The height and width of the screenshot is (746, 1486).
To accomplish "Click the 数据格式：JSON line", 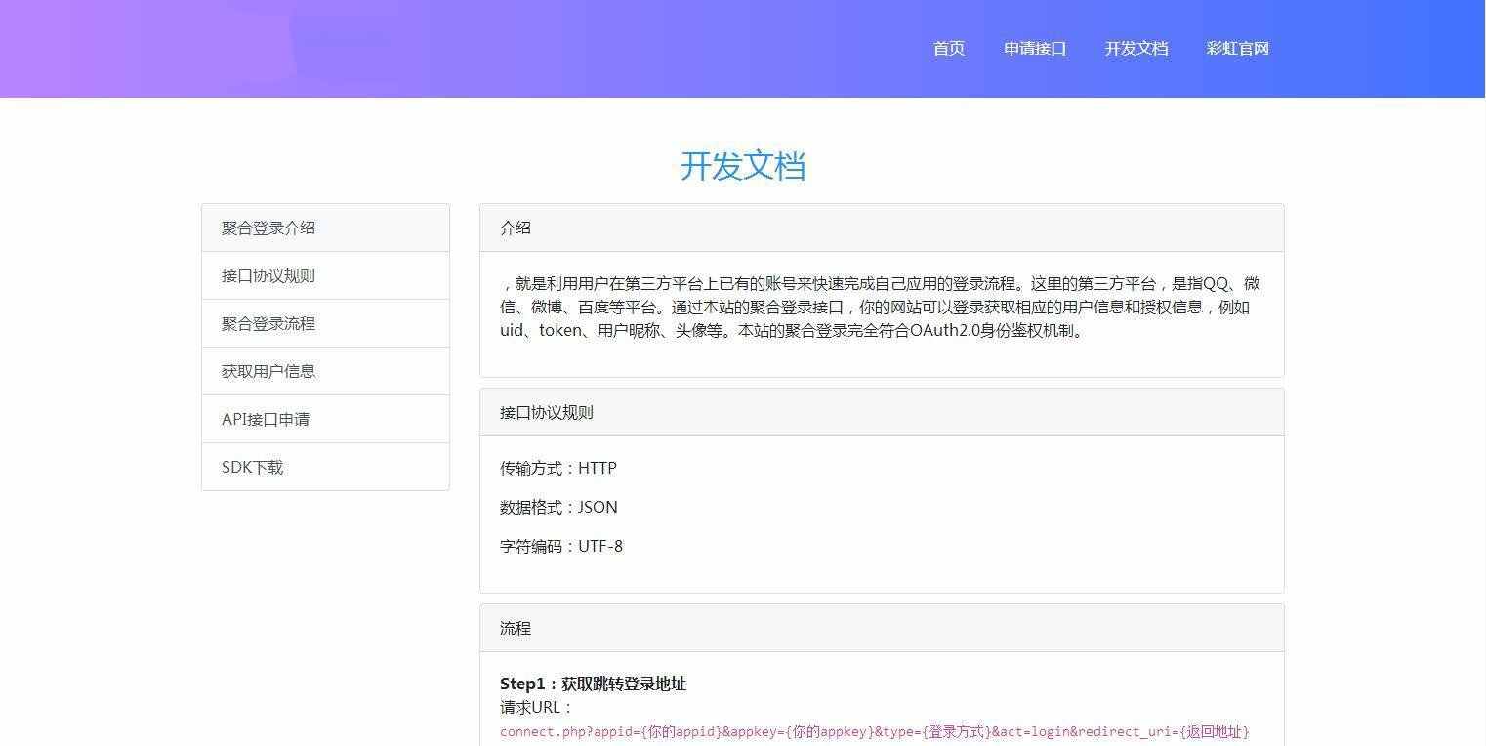I will [558, 508].
